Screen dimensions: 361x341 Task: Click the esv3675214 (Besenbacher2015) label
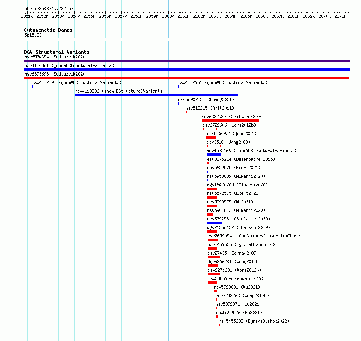pyautogui.click(x=241, y=159)
